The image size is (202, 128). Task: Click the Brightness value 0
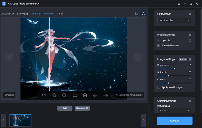point(191,65)
